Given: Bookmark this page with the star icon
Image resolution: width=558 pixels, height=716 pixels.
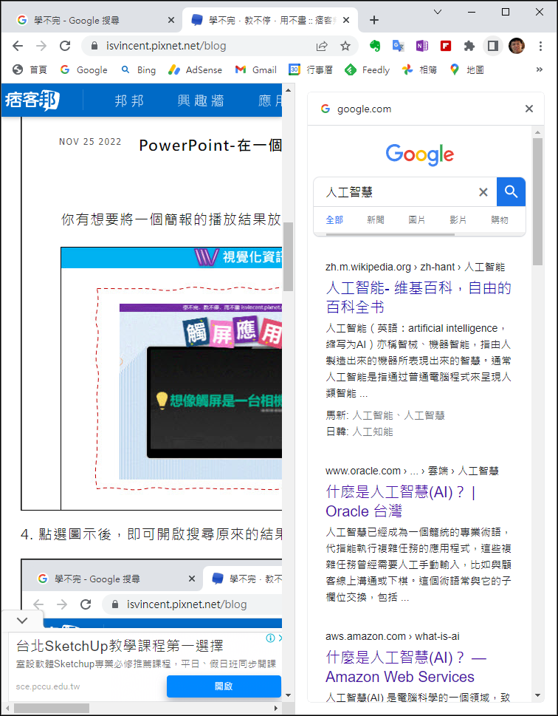Looking at the screenshot, I should click(x=345, y=46).
